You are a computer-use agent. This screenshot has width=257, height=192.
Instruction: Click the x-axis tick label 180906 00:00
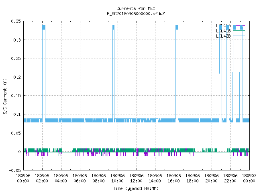[x=23, y=178]
